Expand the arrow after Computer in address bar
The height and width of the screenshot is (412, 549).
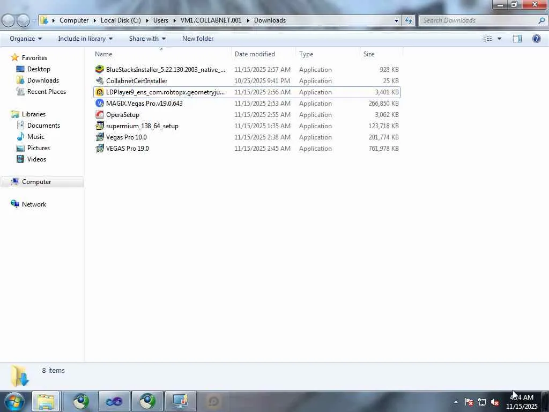point(94,20)
